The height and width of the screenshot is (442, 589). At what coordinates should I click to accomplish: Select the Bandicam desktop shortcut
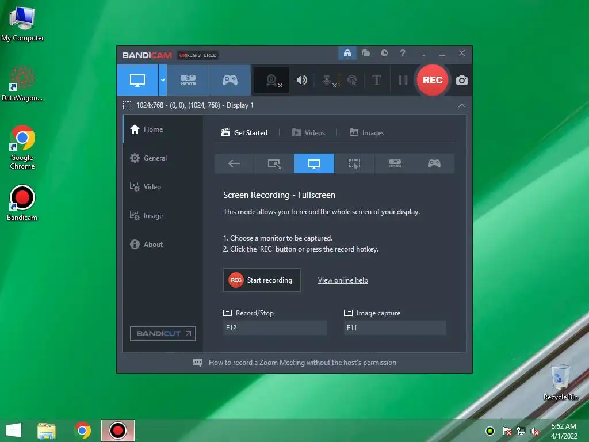click(22, 203)
